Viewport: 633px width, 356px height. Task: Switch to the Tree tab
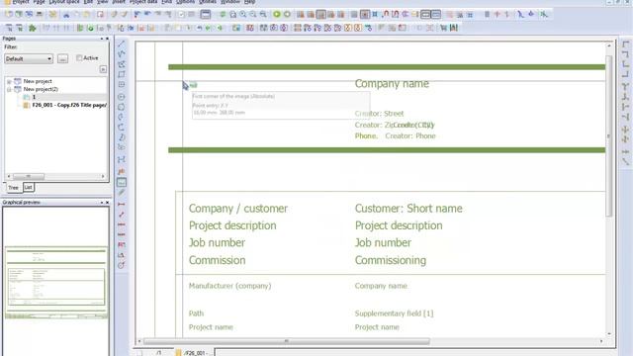[13, 188]
